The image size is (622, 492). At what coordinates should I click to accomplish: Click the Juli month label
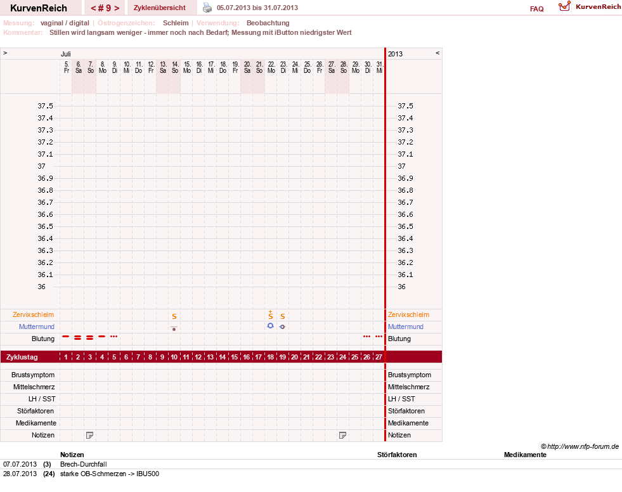pos(66,54)
